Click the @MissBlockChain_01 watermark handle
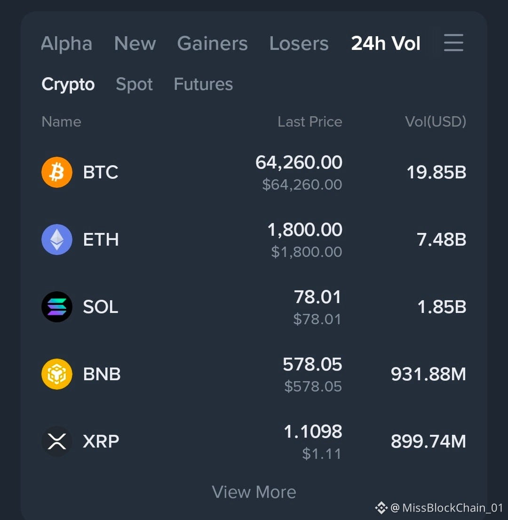Viewport: 508px width, 520px height. pos(446,508)
